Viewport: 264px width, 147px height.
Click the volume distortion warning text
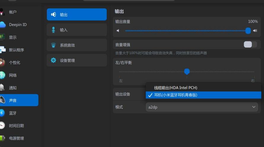coord(161,53)
